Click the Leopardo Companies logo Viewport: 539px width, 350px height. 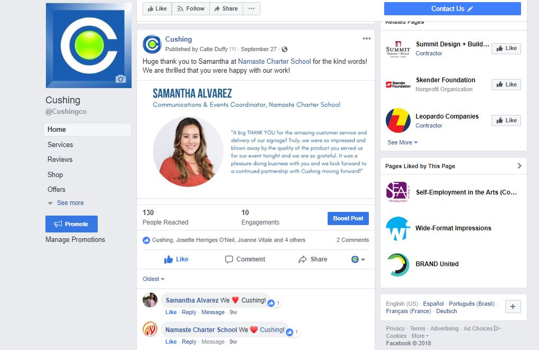pos(398,120)
